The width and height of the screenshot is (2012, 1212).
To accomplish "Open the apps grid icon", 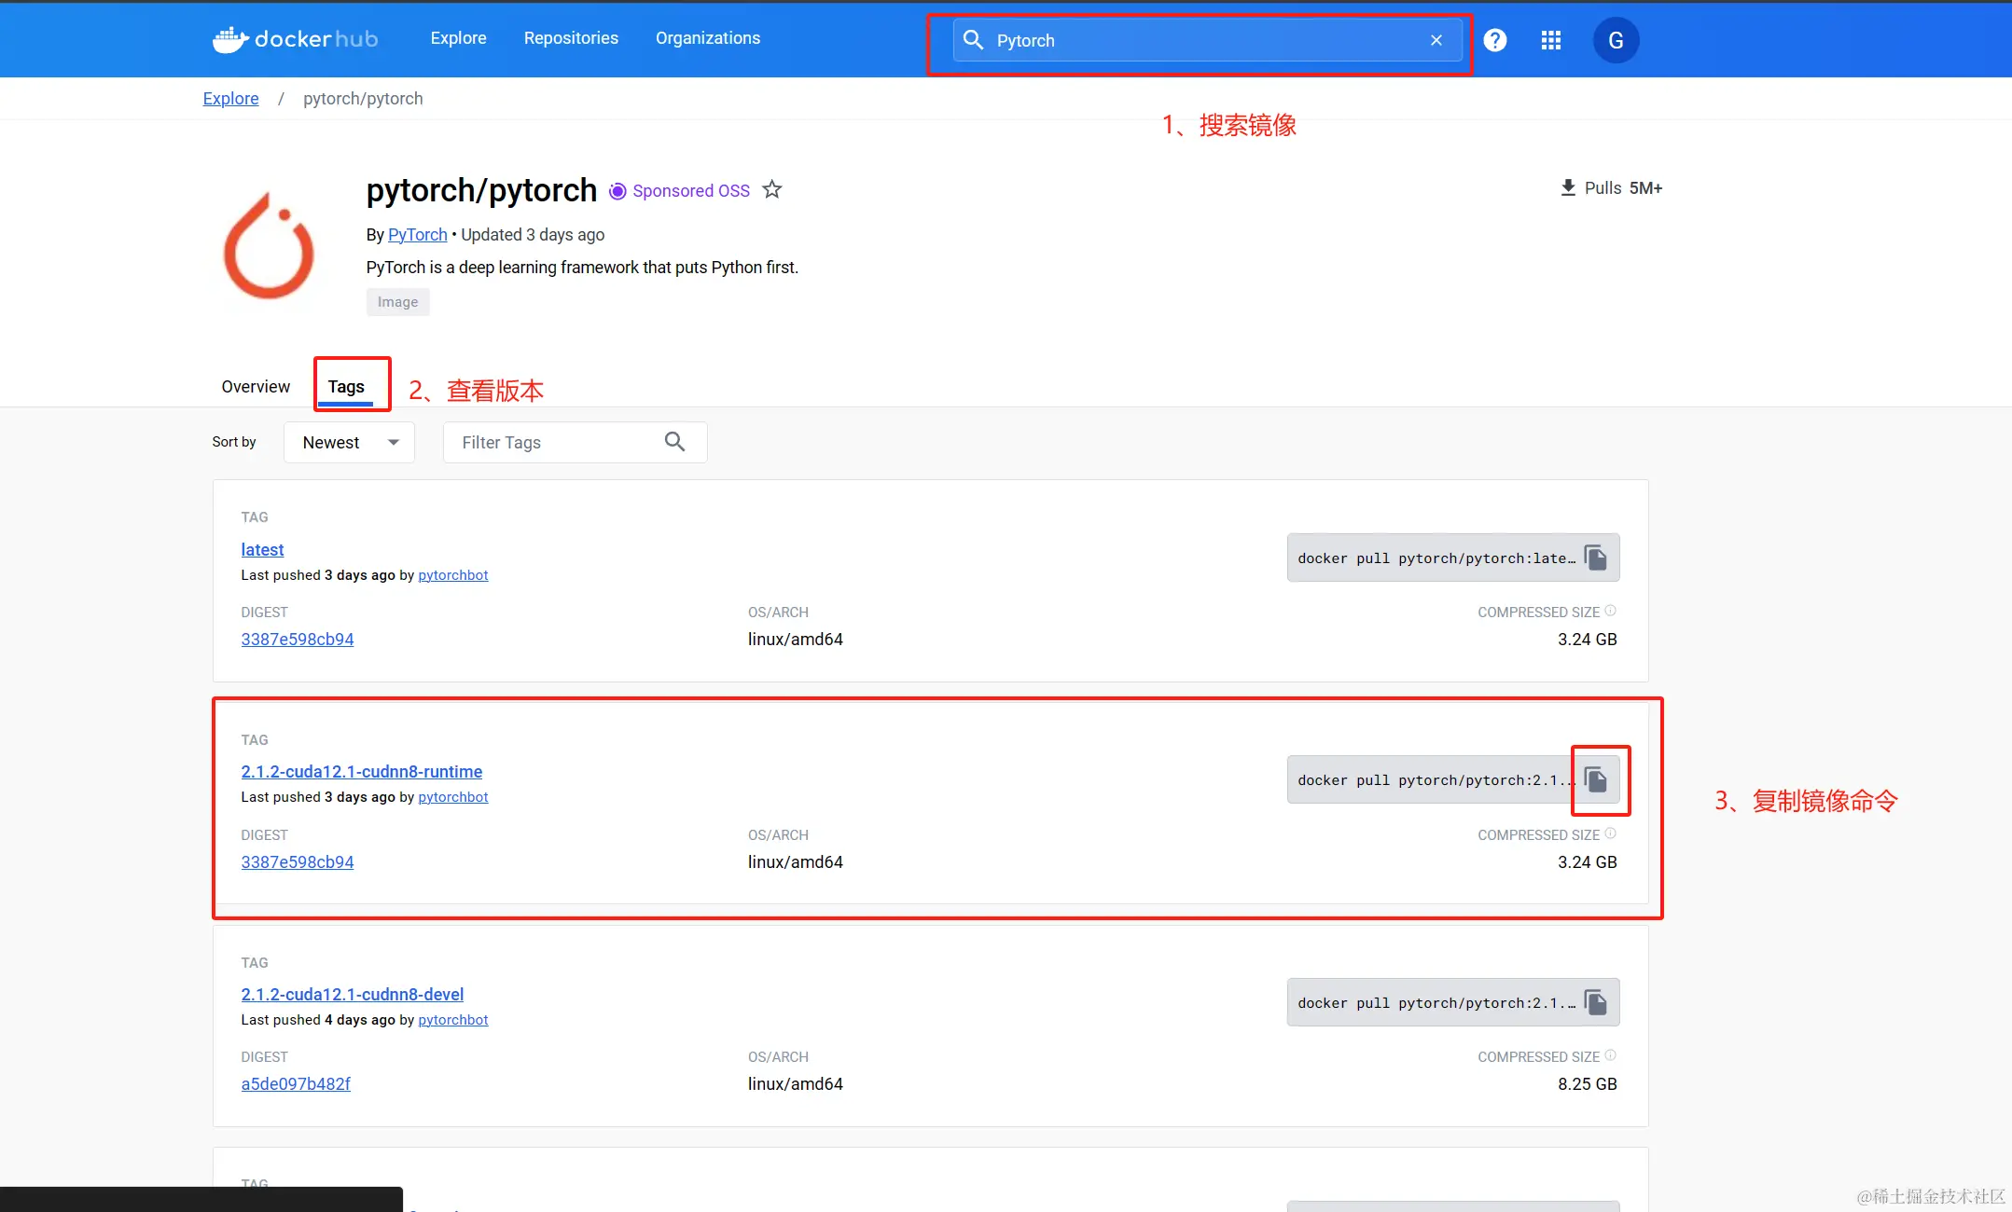I will tap(1550, 40).
